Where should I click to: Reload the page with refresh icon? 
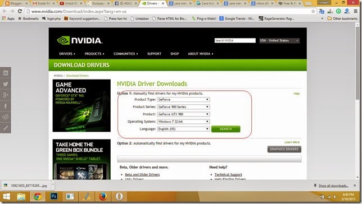(20, 11)
